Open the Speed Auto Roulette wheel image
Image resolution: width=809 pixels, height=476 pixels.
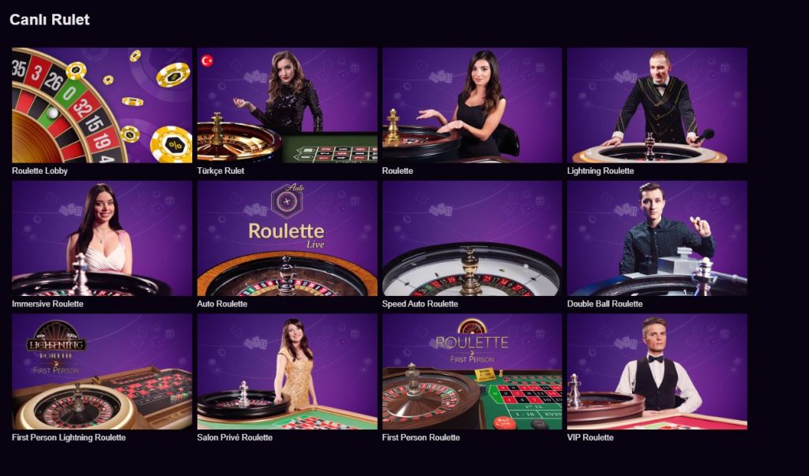[472, 238]
